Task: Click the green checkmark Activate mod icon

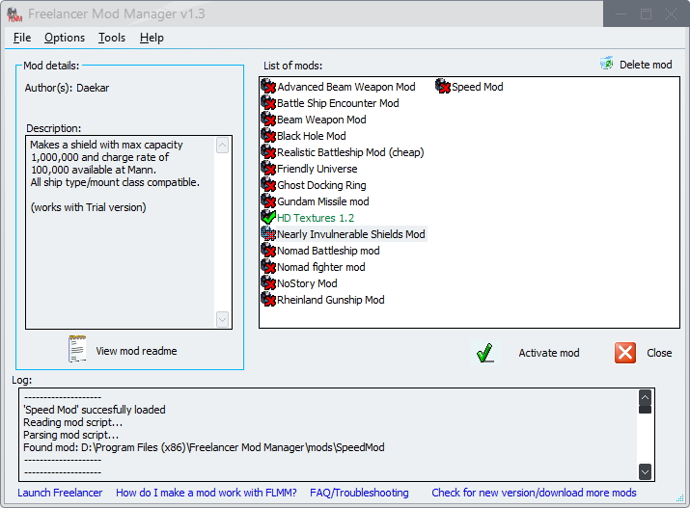Action: coord(486,353)
